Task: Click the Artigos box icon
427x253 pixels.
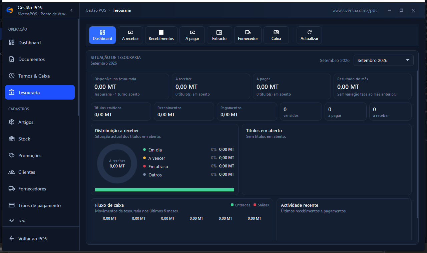Action: (12, 122)
